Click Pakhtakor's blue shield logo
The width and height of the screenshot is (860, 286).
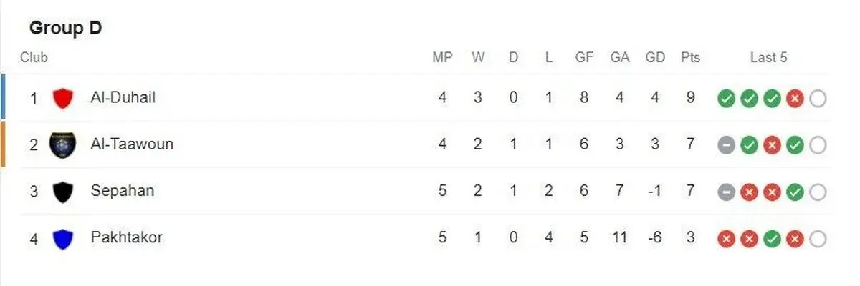tap(63, 238)
